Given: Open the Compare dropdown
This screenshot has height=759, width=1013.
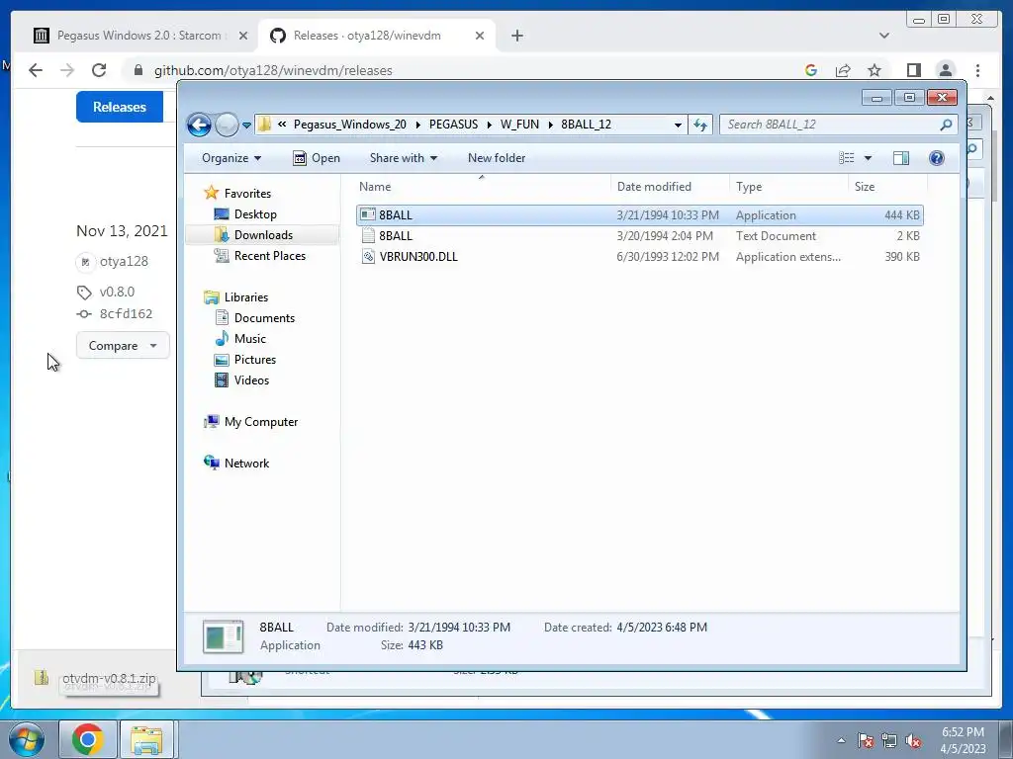Looking at the screenshot, I should point(123,345).
